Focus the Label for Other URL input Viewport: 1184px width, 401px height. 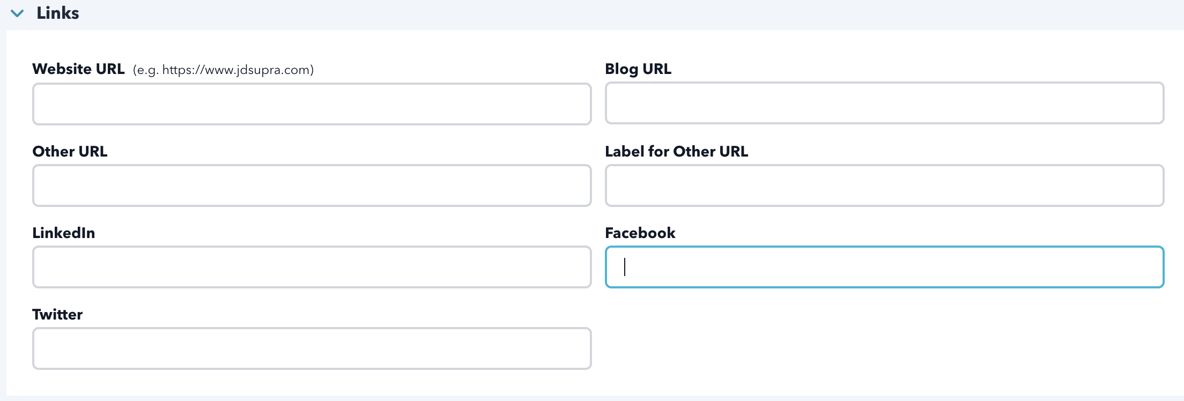884,185
